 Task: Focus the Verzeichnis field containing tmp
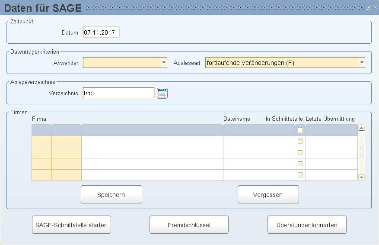[x=119, y=93]
